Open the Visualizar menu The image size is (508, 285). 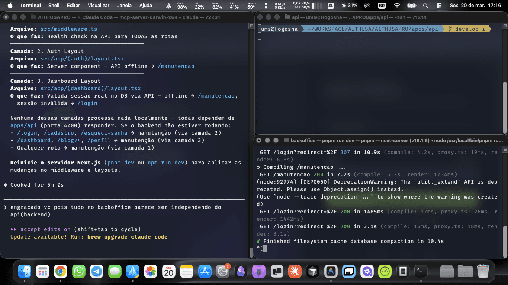[x=98, y=6]
